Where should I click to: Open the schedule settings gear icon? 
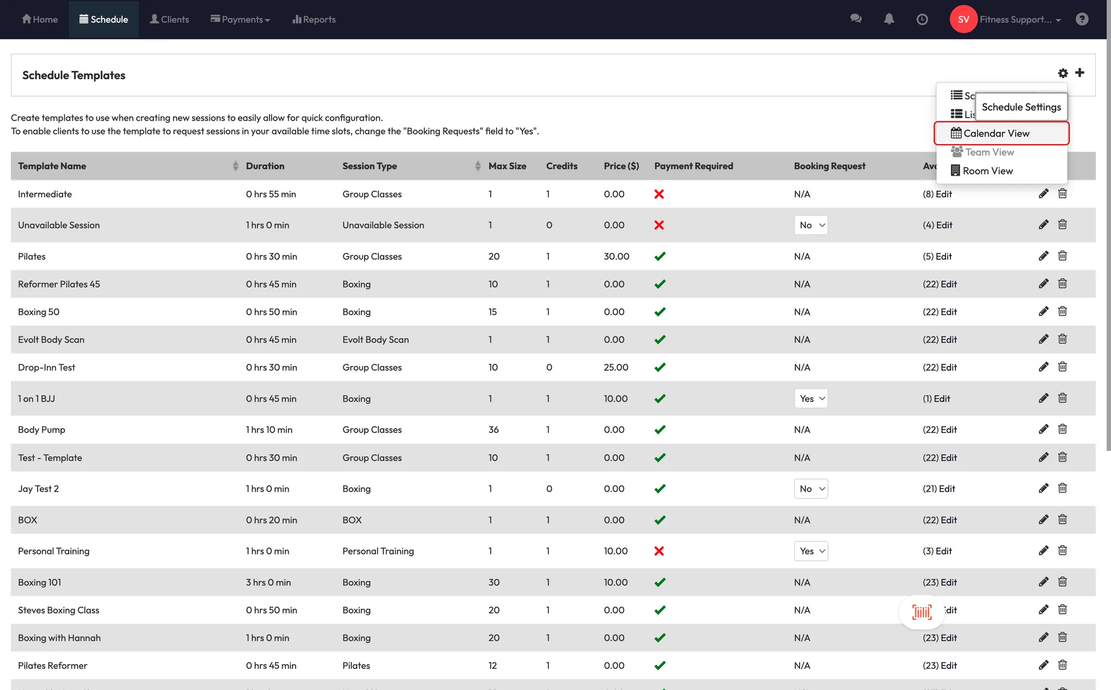[x=1063, y=73]
